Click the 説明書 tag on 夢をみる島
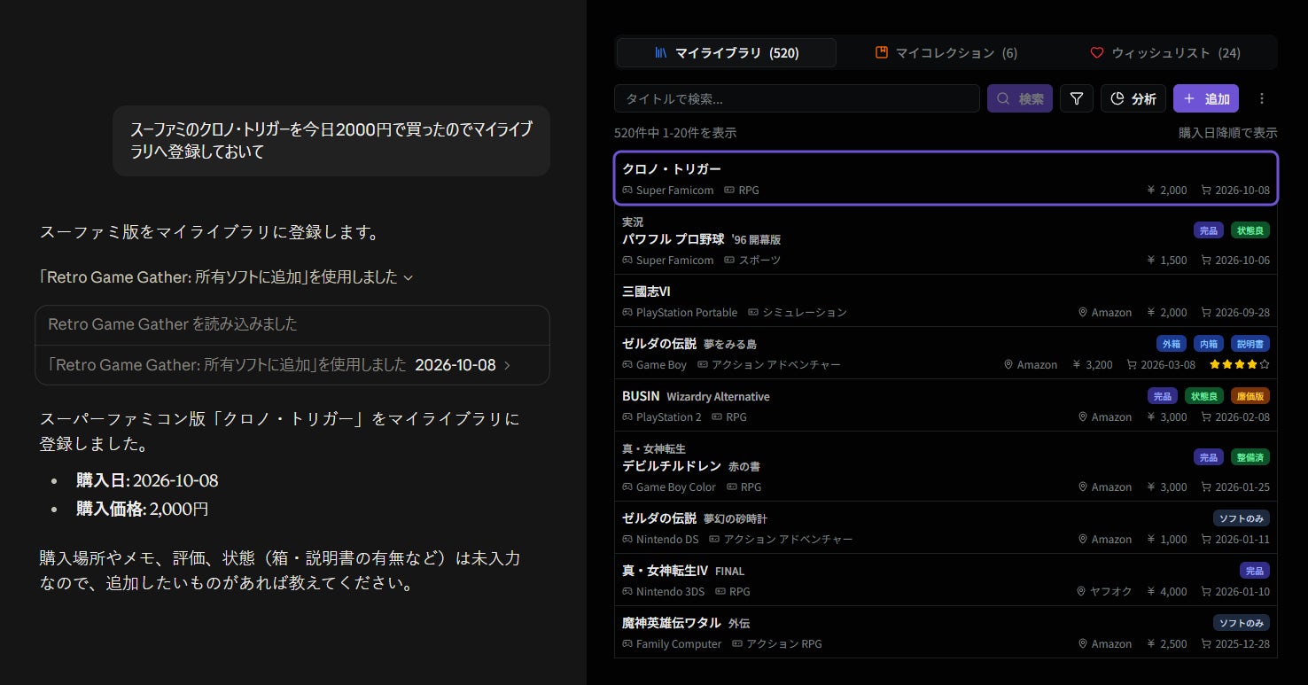 pos(1250,344)
